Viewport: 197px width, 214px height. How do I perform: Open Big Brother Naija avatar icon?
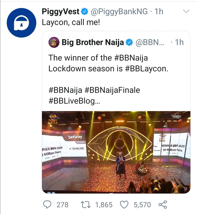tap(54, 42)
